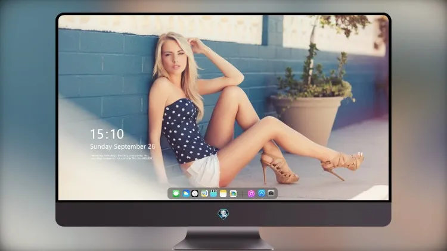Viewport: 447px width, 251px height.
Task: Open the Photos gallery icon in dock
Action: (x=233, y=193)
